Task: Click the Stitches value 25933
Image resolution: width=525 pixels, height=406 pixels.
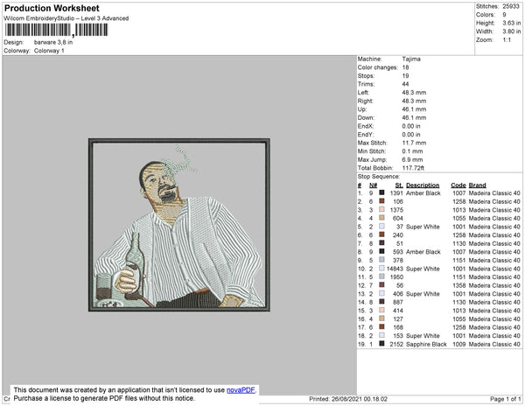Action: (x=511, y=6)
